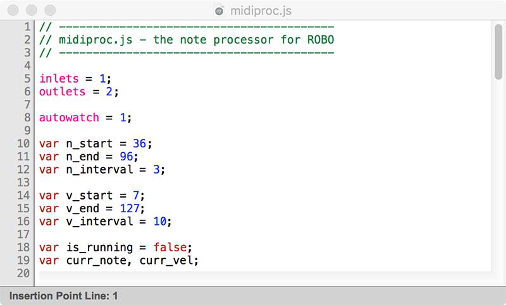
Task: Click line number 20 in the gutter
Action: pyautogui.click(x=23, y=273)
